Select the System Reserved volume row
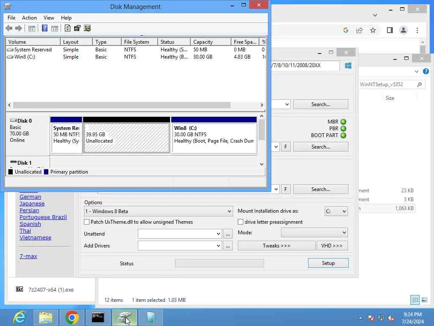 (x=136, y=50)
